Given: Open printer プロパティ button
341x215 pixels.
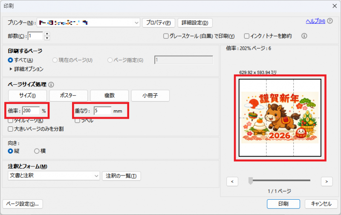Looking at the screenshot, I should click(x=159, y=23).
